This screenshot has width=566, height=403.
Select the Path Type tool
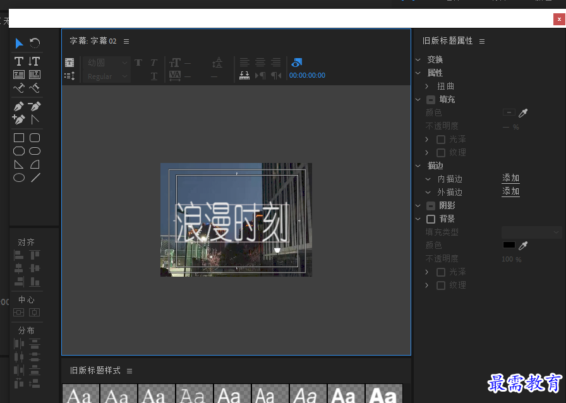click(x=19, y=88)
